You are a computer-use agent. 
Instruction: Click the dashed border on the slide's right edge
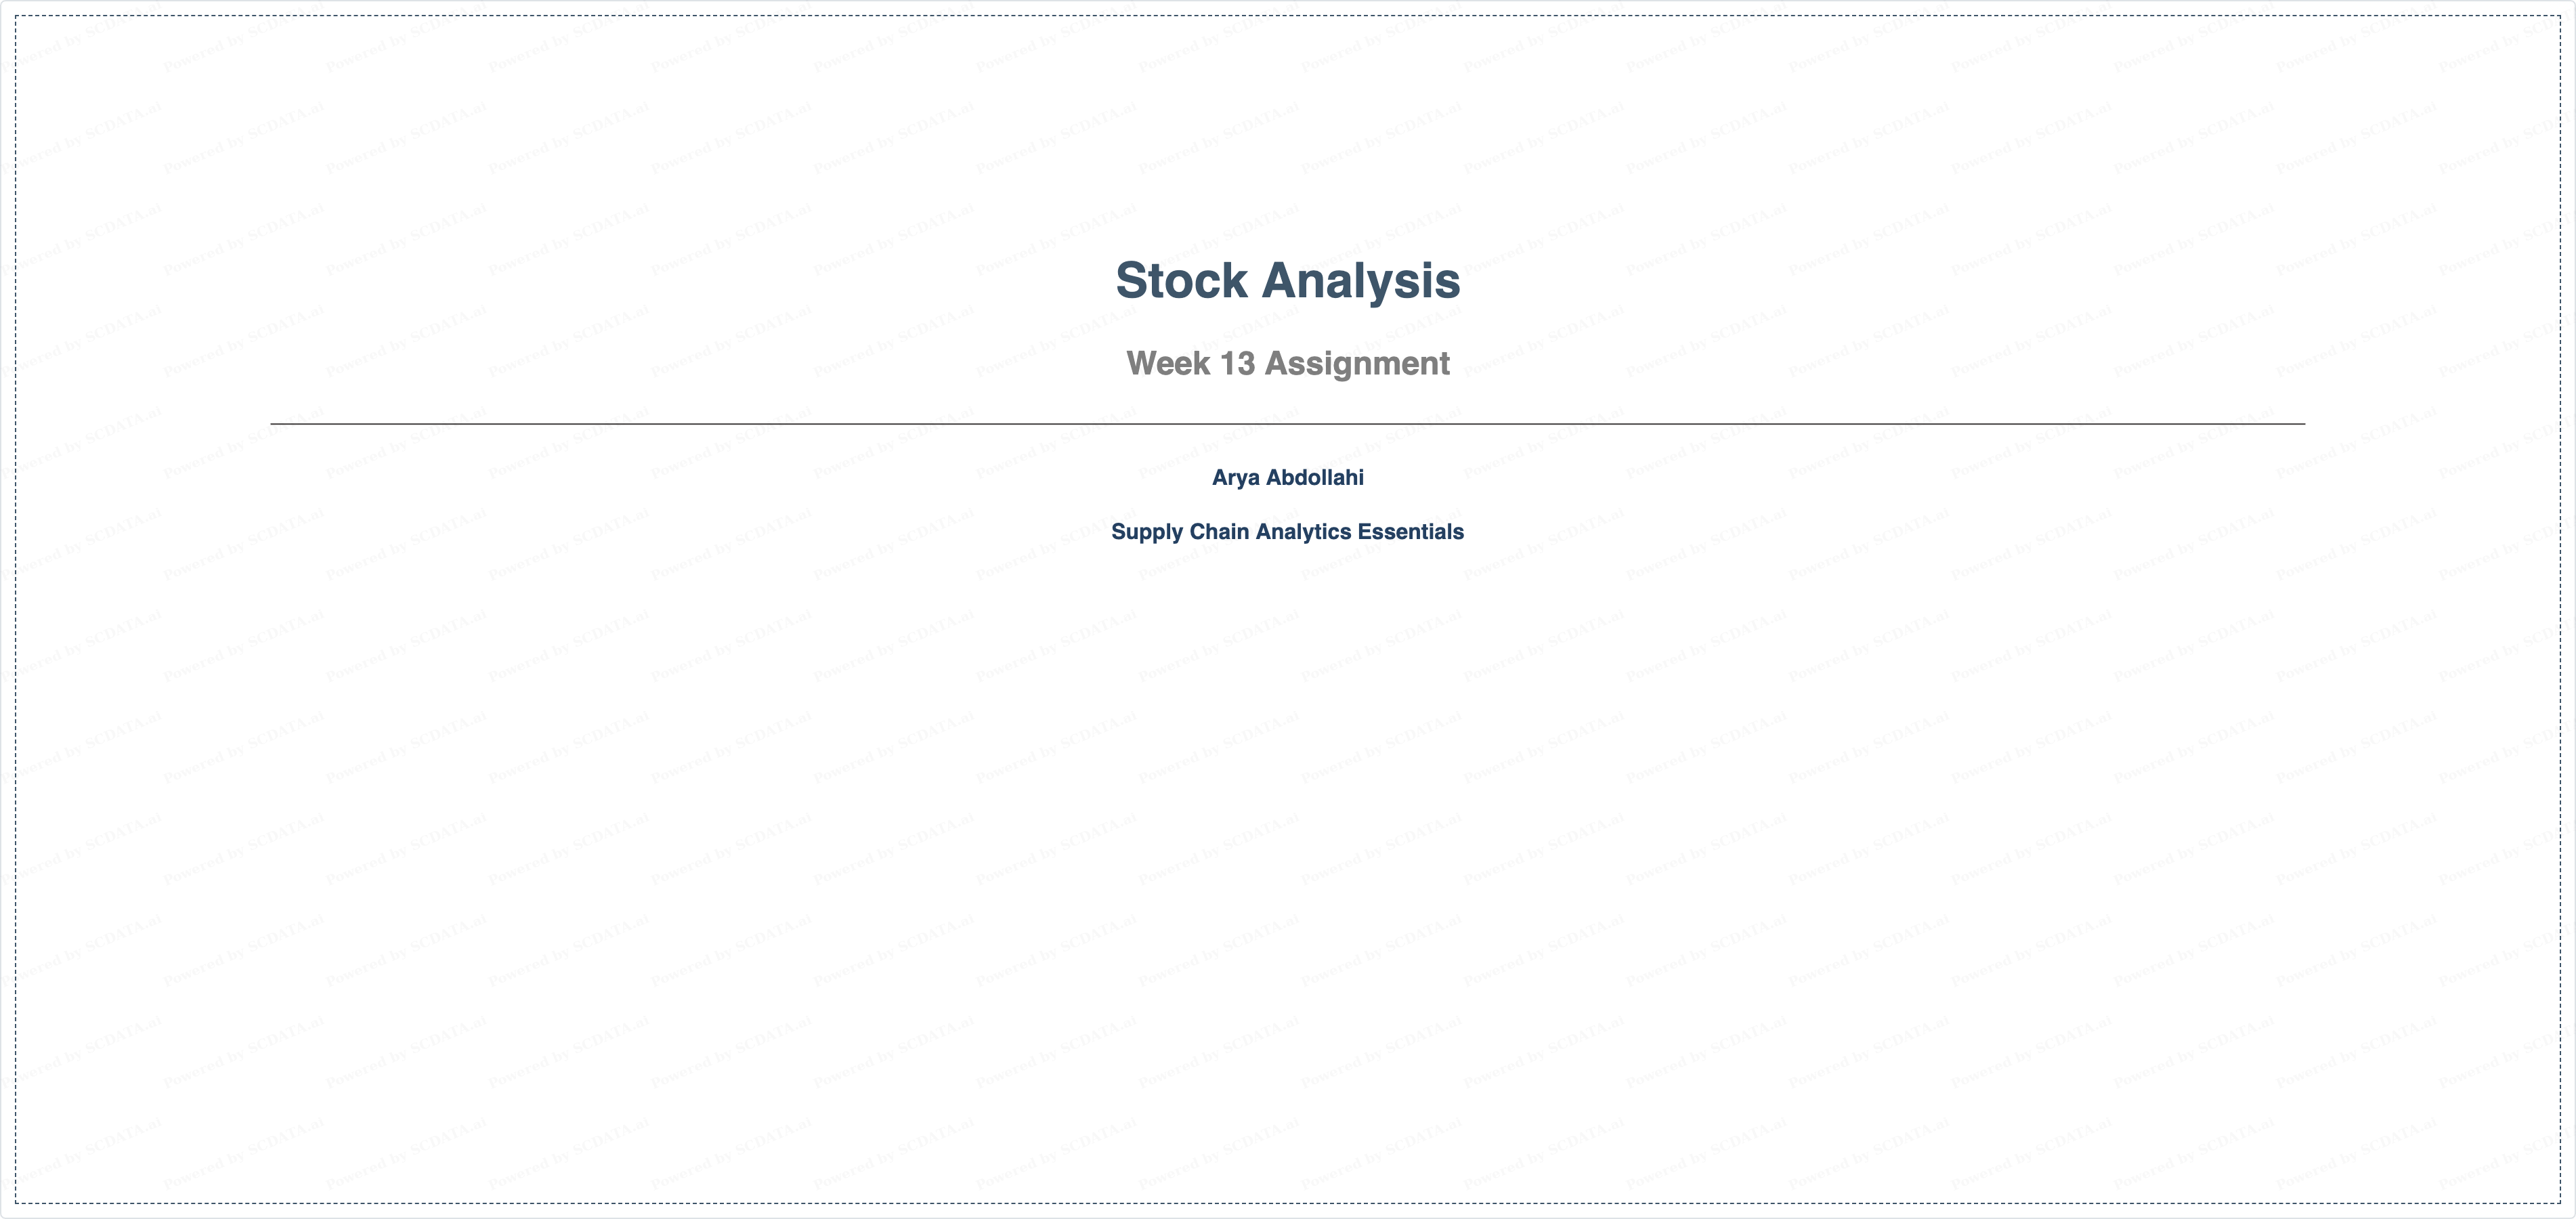(2561, 609)
